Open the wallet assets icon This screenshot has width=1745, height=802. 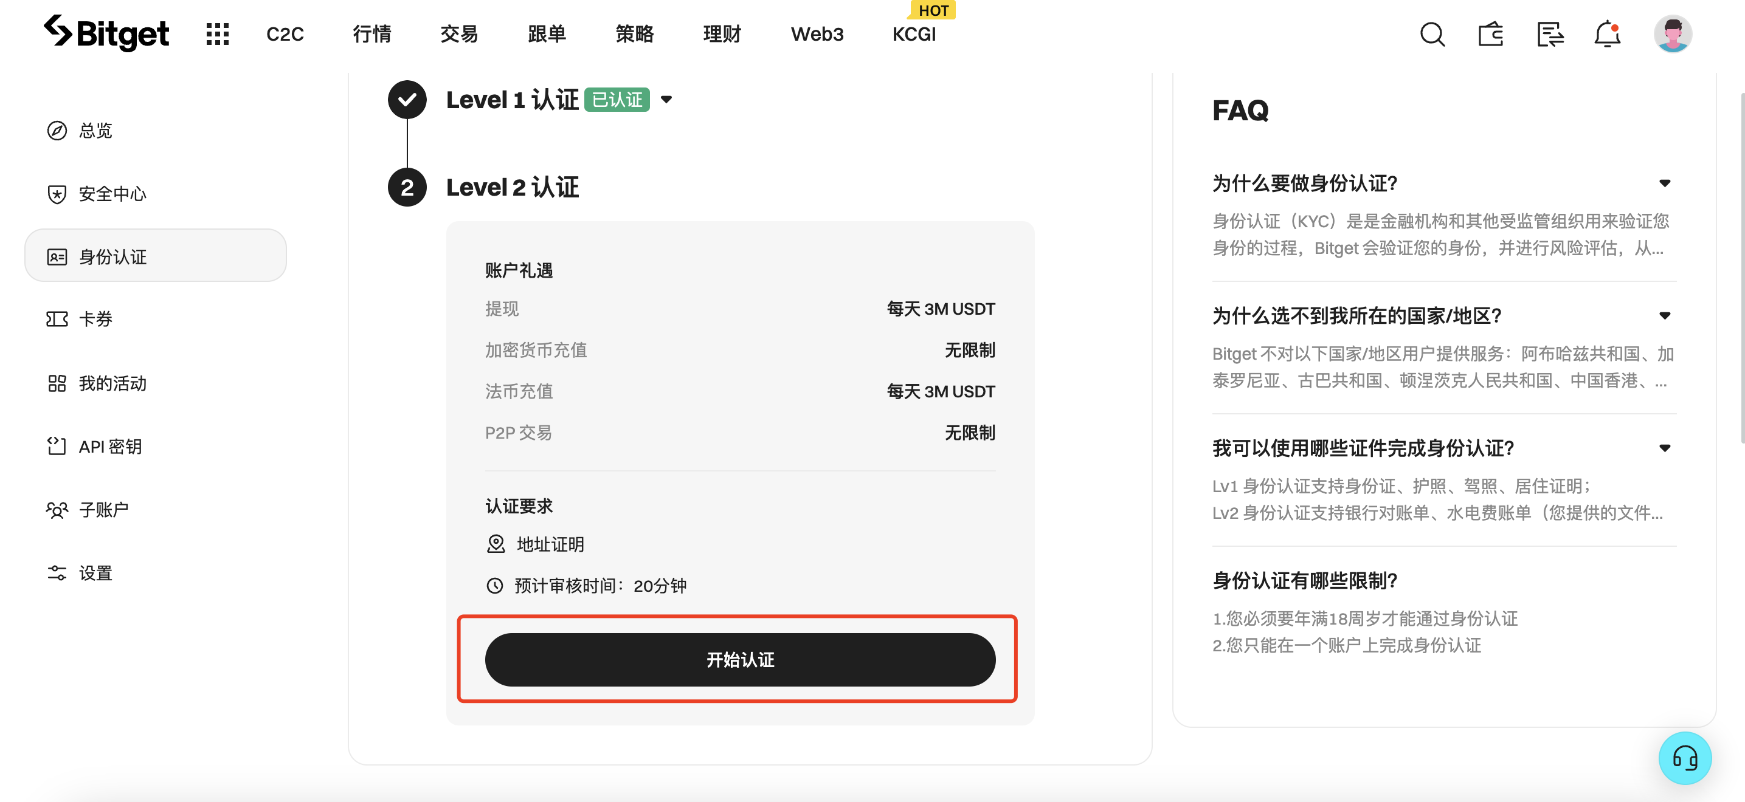point(1491,34)
